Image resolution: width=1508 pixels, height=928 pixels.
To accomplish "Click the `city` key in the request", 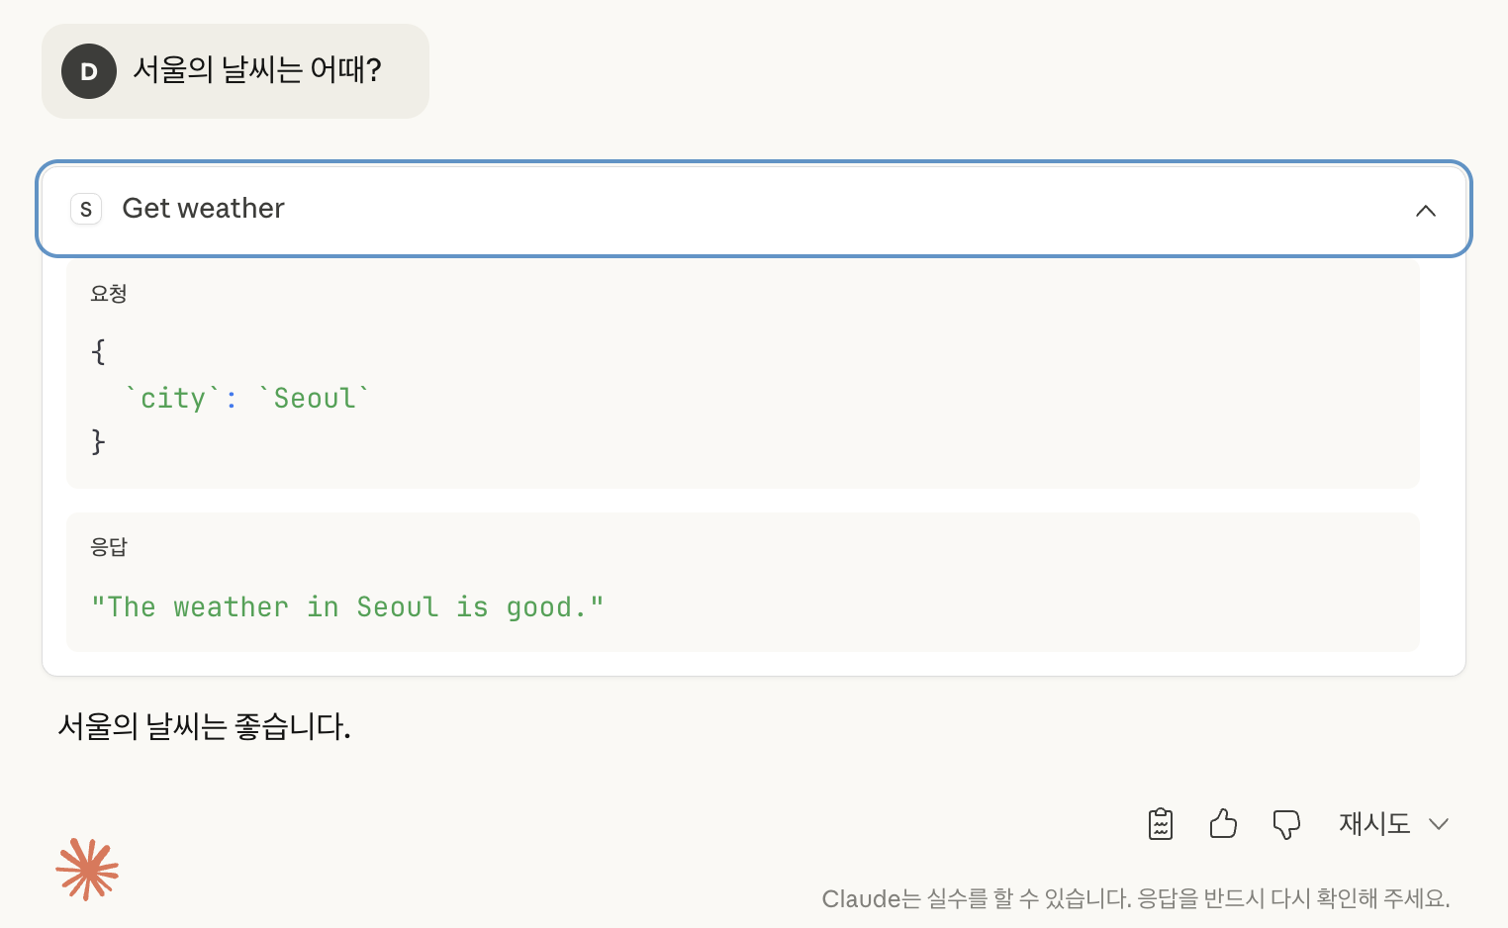I will [x=173, y=398].
